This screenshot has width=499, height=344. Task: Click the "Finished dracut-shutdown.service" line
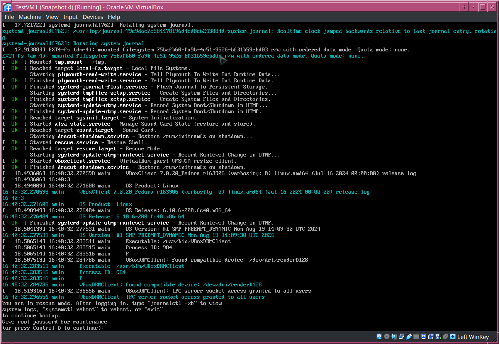(x=124, y=167)
